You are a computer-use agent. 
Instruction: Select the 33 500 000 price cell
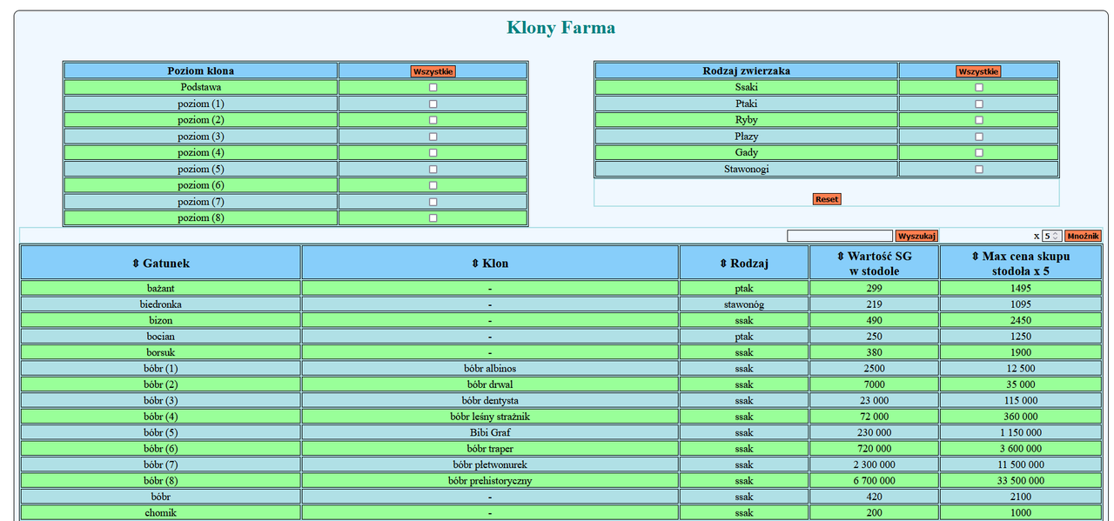(1021, 480)
